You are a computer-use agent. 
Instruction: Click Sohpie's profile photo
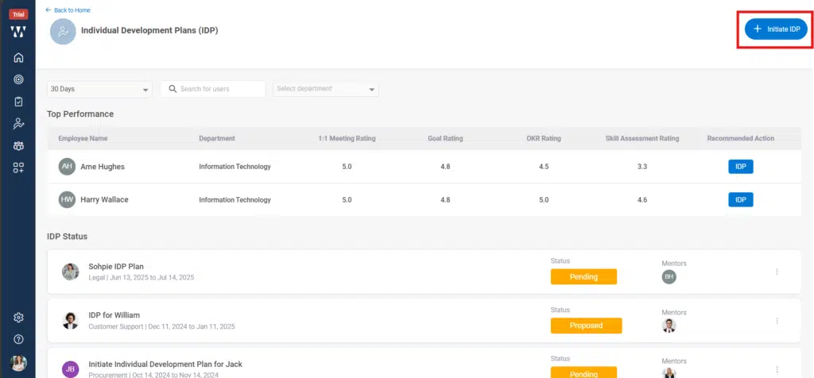70,271
